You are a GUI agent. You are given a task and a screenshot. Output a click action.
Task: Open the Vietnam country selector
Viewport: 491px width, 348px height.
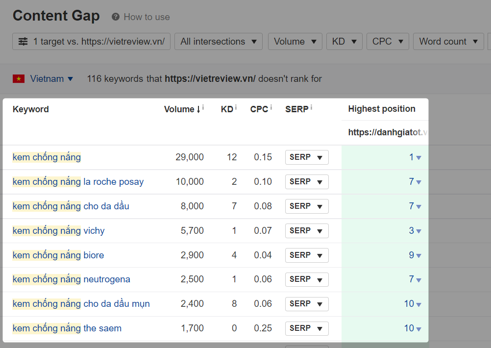tap(51, 78)
